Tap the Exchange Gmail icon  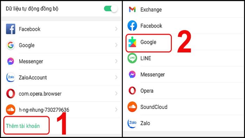132,9
